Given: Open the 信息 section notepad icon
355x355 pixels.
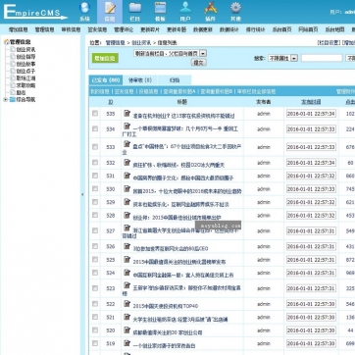Looking at the screenshot, I should pyautogui.click(x=110, y=8).
